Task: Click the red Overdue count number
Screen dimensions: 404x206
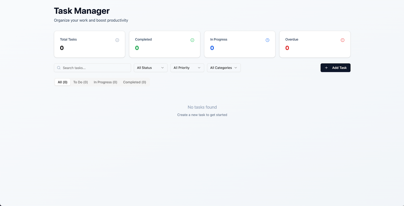Action: [287, 48]
